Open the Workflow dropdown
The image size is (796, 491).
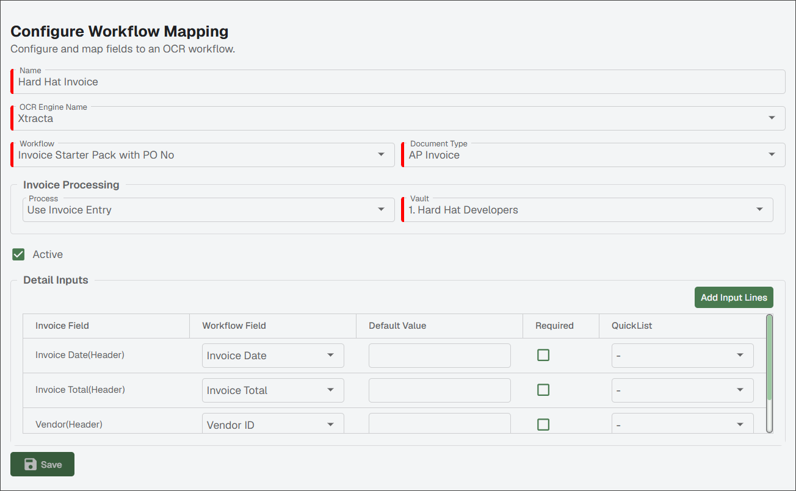pyautogui.click(x=203, y=155)
